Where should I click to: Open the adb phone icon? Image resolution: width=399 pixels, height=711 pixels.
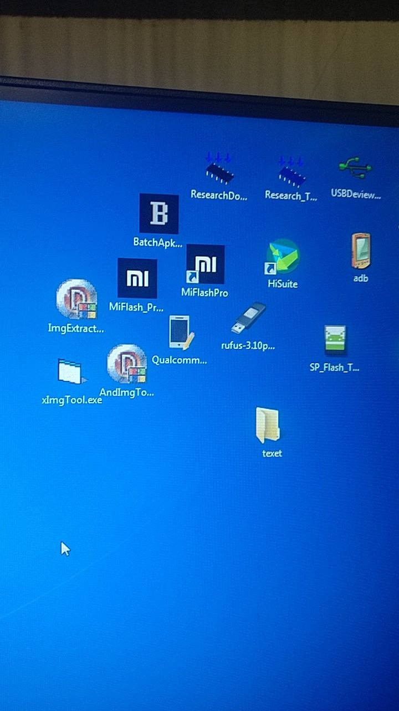point(361,251)
